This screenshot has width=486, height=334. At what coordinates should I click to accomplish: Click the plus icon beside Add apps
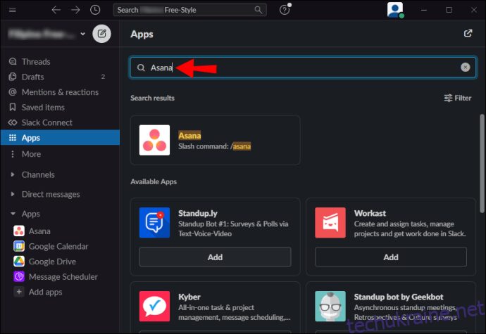tap(19, 292)
